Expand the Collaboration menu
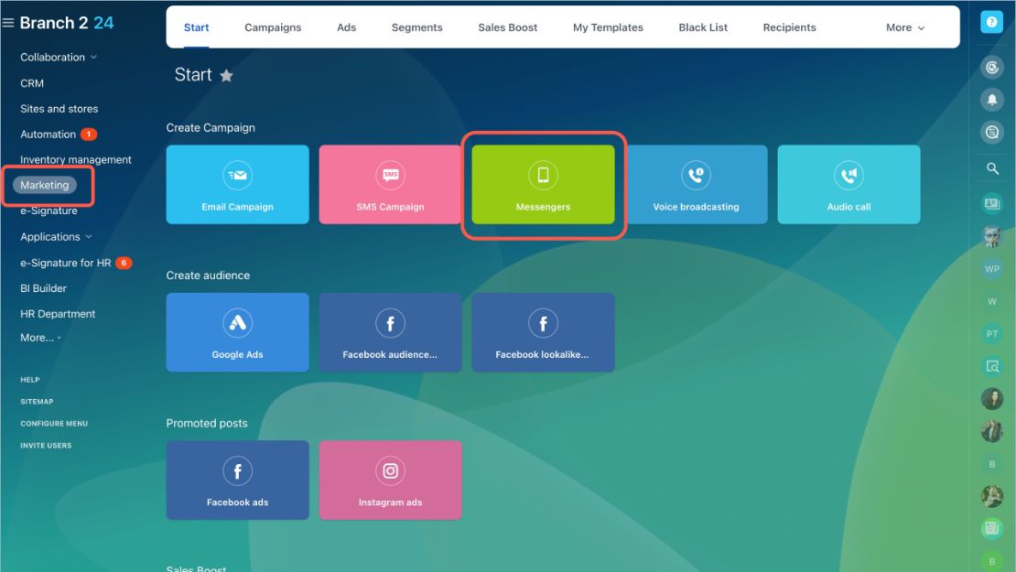1016x572 pixels. pos(59,57)
